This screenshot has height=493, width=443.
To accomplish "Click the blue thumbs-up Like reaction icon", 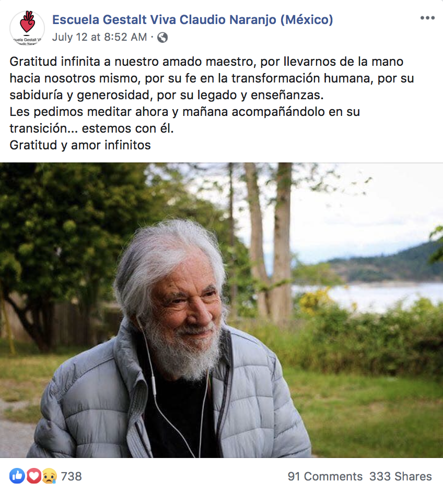I will [x=17, y=476].
